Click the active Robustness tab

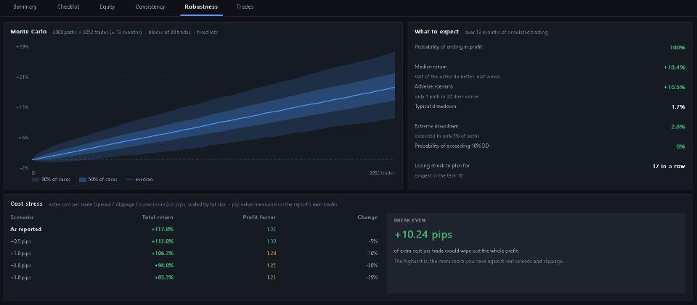coord(201,7)
